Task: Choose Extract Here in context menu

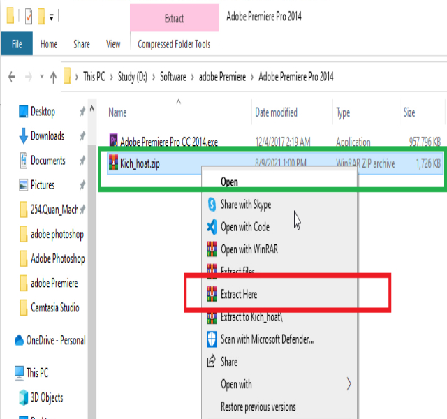Action: tap(239, 294)
